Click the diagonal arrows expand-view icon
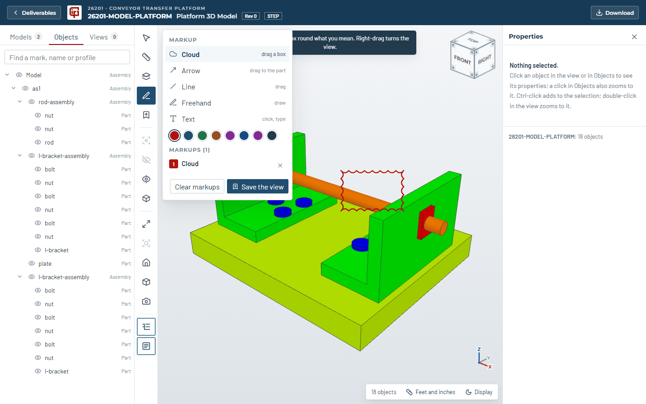This screenshot has width=646, height=404. pos(146,224)
